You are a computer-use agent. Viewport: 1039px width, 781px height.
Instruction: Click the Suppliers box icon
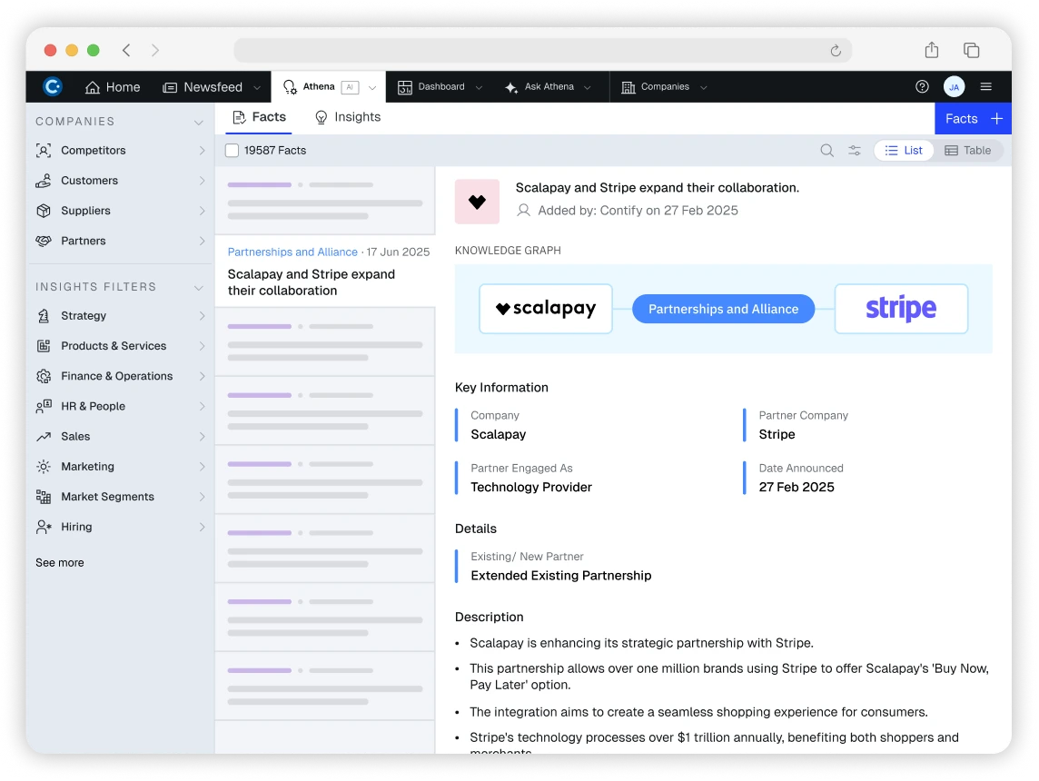pyautogui.click(x=44, y=211)
